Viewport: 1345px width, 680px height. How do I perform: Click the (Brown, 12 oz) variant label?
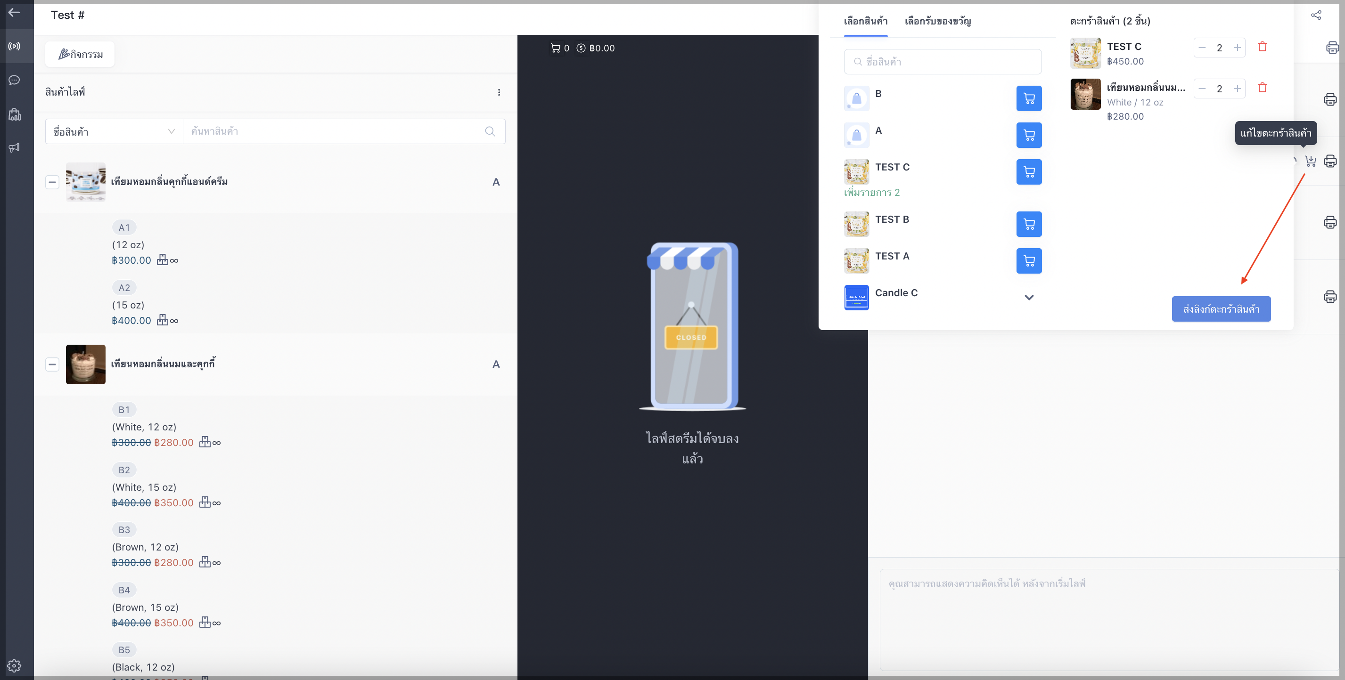pos(145,547)
